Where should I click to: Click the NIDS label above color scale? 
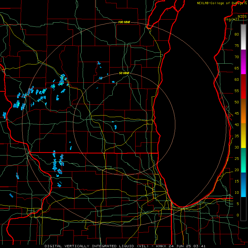click(x=242, y=17)
